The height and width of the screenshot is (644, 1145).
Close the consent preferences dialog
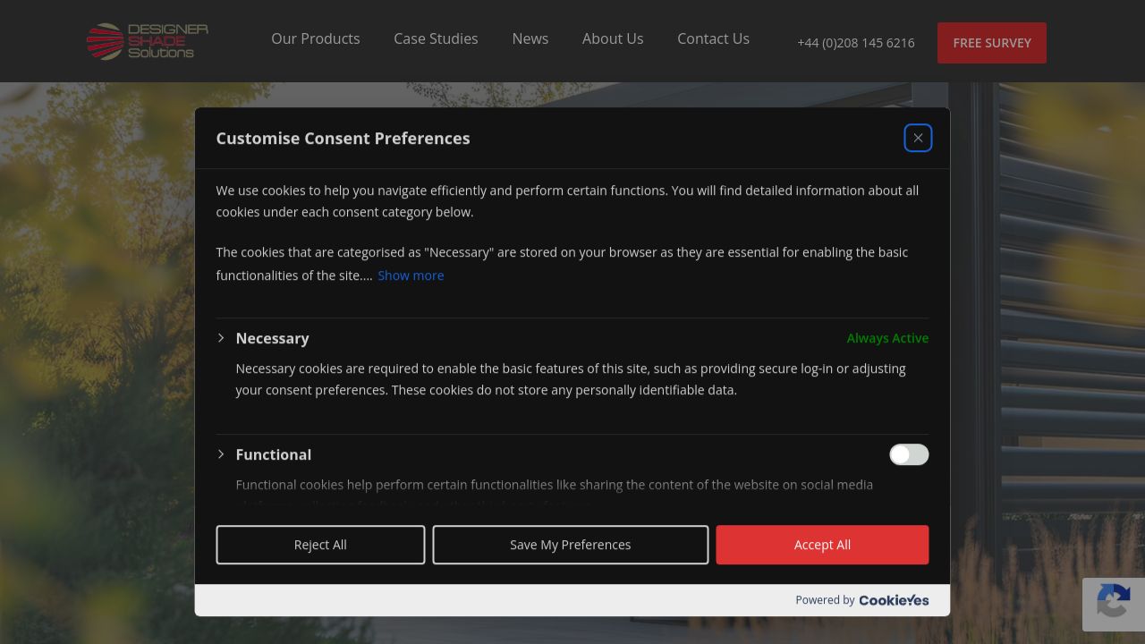[x=918, y=138]
